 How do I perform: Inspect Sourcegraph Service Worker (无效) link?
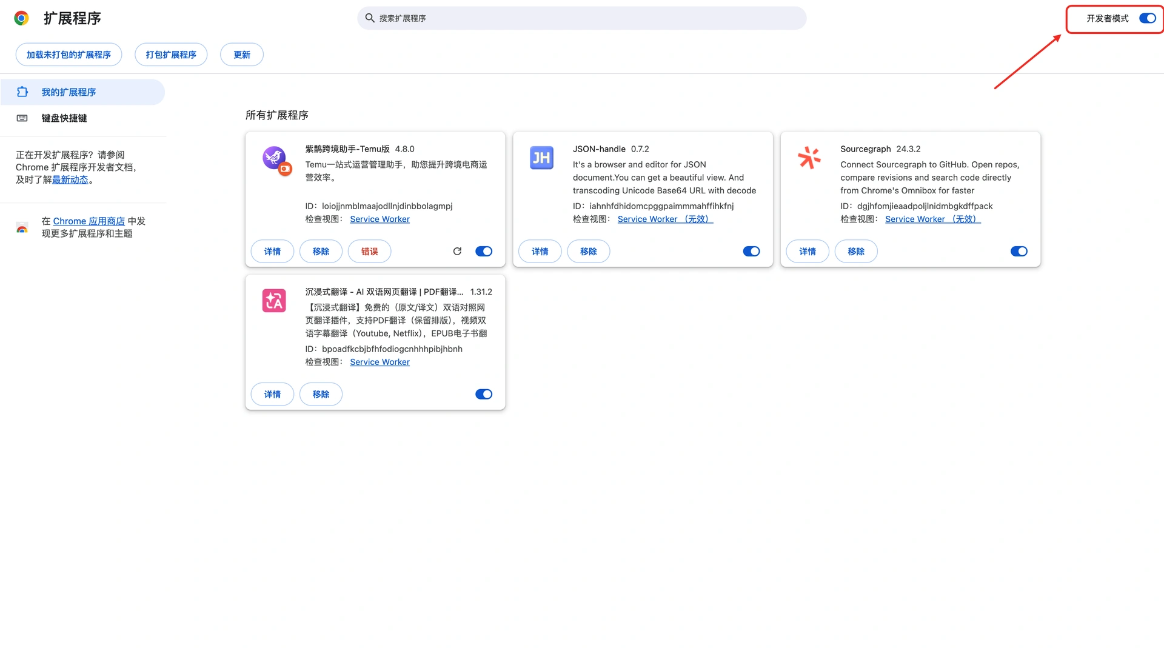(932, 219)
